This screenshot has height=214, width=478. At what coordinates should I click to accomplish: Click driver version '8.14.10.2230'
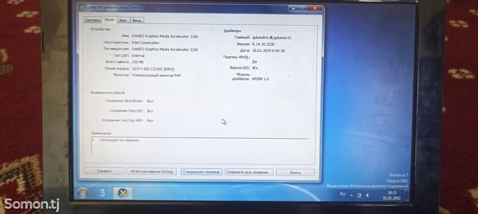263,44
